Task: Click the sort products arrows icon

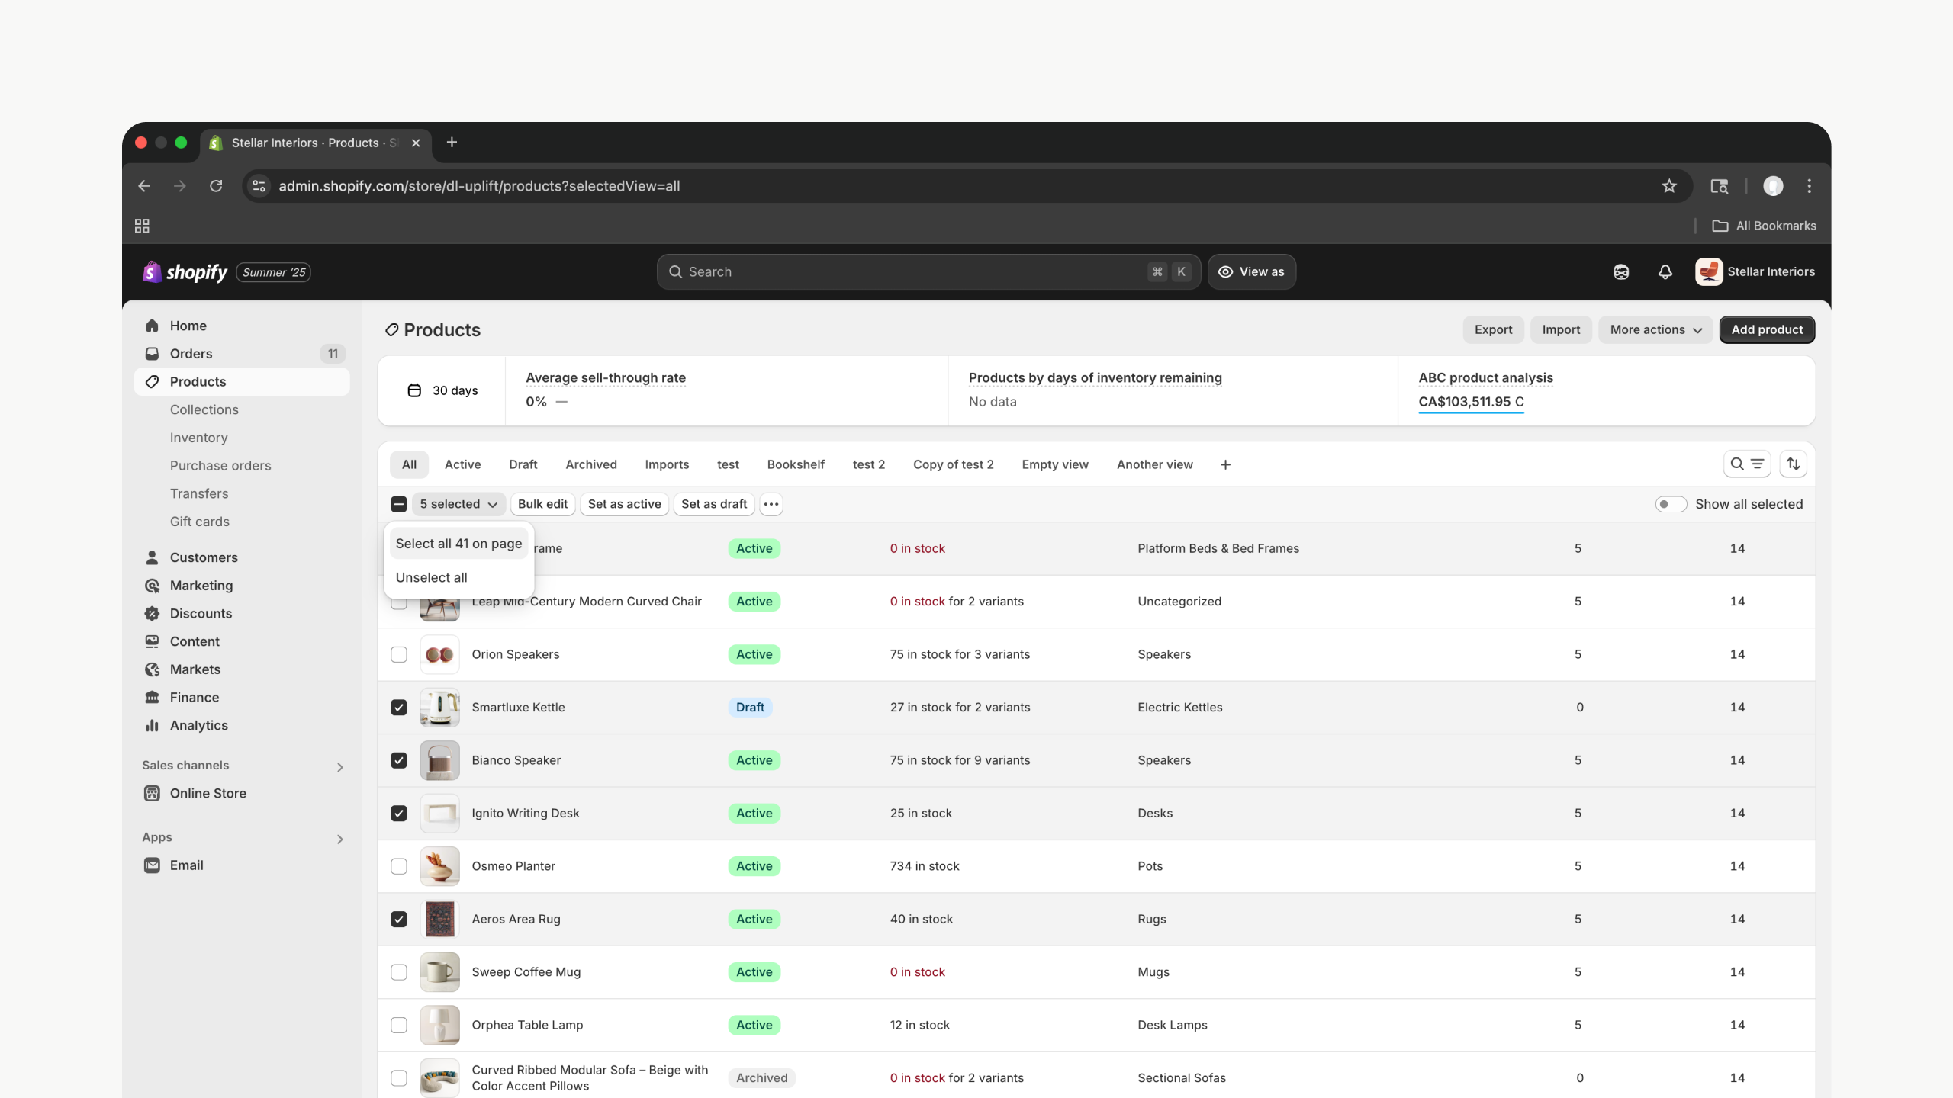Action: click(1793, 464)
